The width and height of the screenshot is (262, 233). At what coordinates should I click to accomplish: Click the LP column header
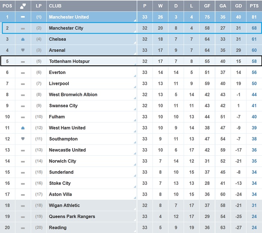(x=39, y=6)
